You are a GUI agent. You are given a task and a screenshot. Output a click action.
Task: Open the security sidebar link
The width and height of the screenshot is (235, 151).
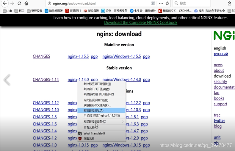(220, 82)
